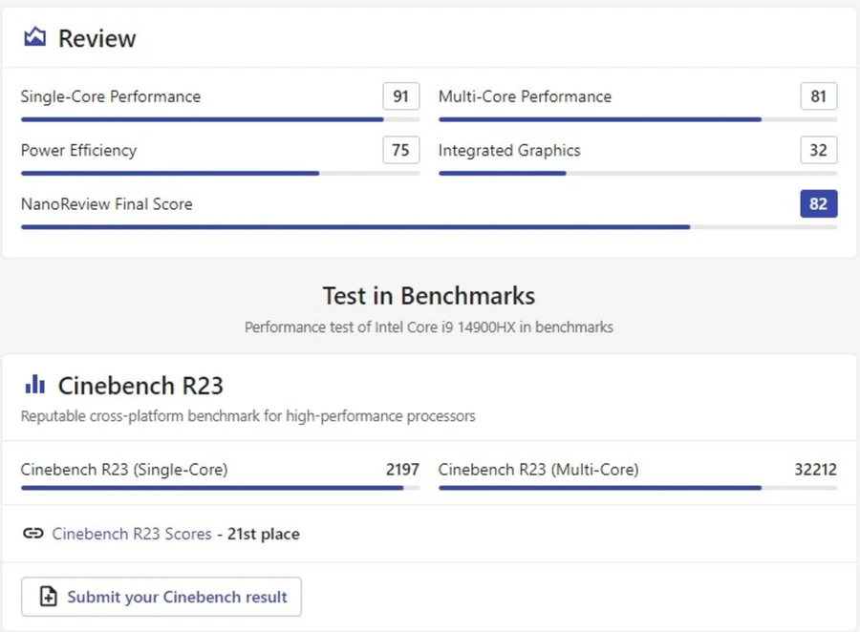Screen dimensions: 860x632
Task: Click the NanoReview Final Score progress bar
Action: [x=429, y=227]
